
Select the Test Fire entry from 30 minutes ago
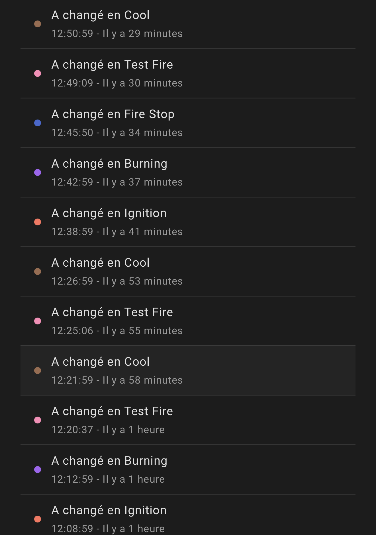click(x=188, y=73)
